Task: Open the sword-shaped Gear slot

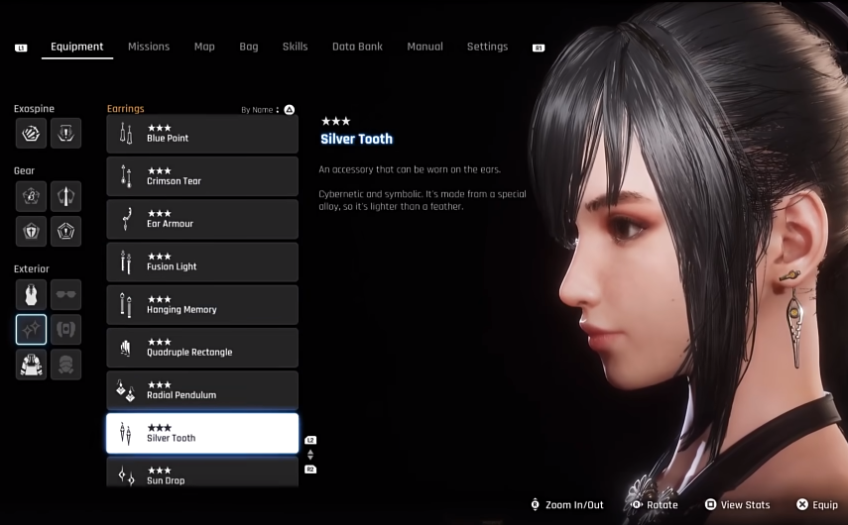Action: [66, 196]
